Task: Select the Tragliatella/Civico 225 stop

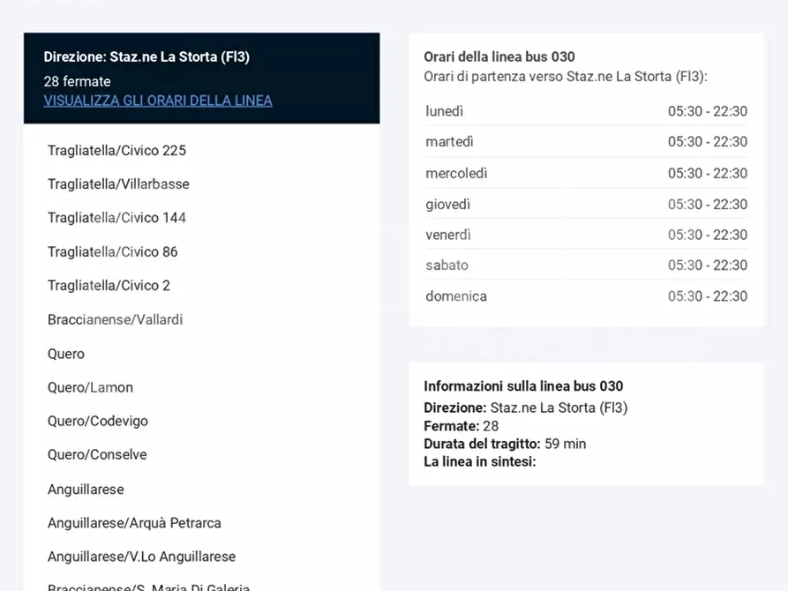Action: click(116, 151)
